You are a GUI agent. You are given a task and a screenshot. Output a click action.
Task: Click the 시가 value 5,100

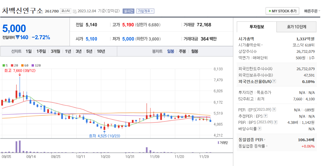[x=91, y=39]
